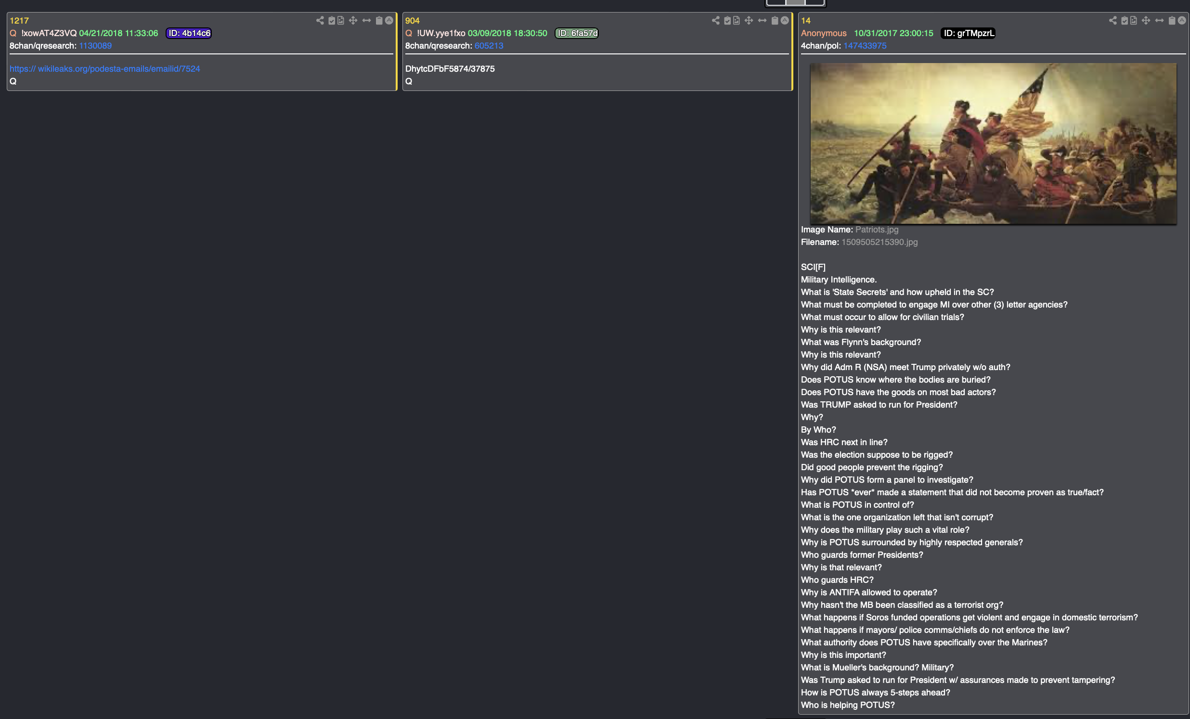This screenshot has height=719, width=1190.
Task: Click the clipboard-check icon on post 1217
Action: tap(332, 20)
